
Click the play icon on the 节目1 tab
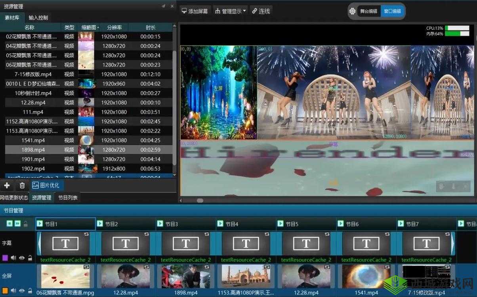pos(40,223)
